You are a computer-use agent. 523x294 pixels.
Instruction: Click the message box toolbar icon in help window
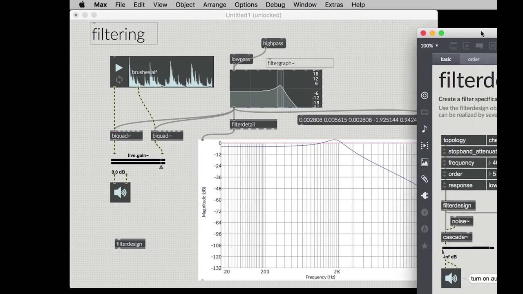(x=466, y=46)
